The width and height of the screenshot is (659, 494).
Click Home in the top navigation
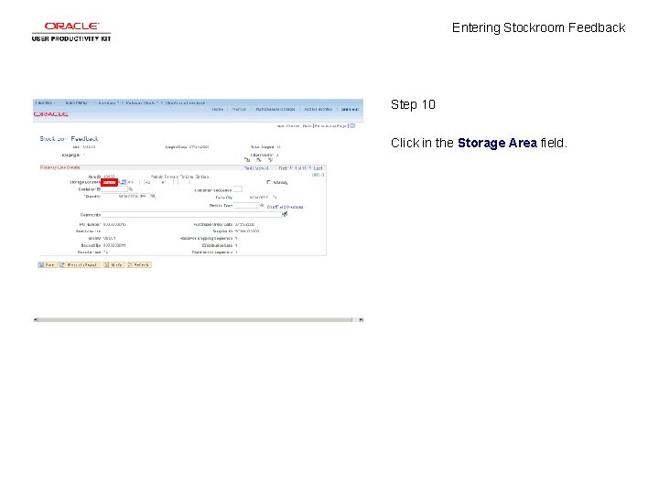tap(217, 109)
